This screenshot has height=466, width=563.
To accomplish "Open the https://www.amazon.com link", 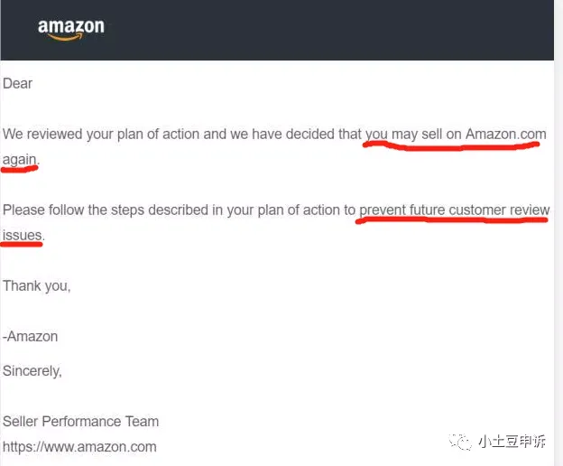I will pos(79,447).
